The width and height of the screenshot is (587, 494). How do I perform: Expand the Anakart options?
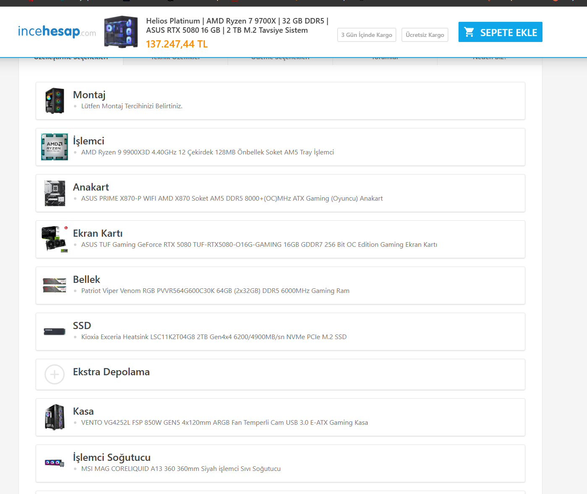click(x=280, y=193)
